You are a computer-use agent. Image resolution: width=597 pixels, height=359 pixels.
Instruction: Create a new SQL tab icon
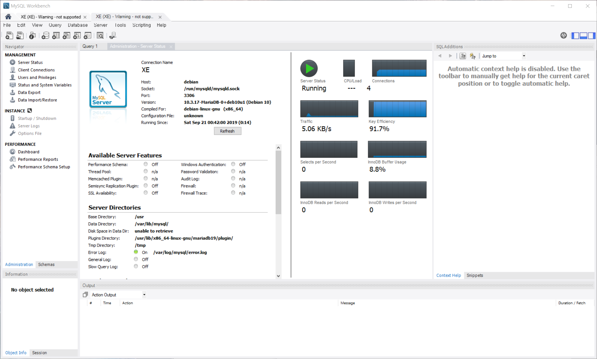(9, 35)
